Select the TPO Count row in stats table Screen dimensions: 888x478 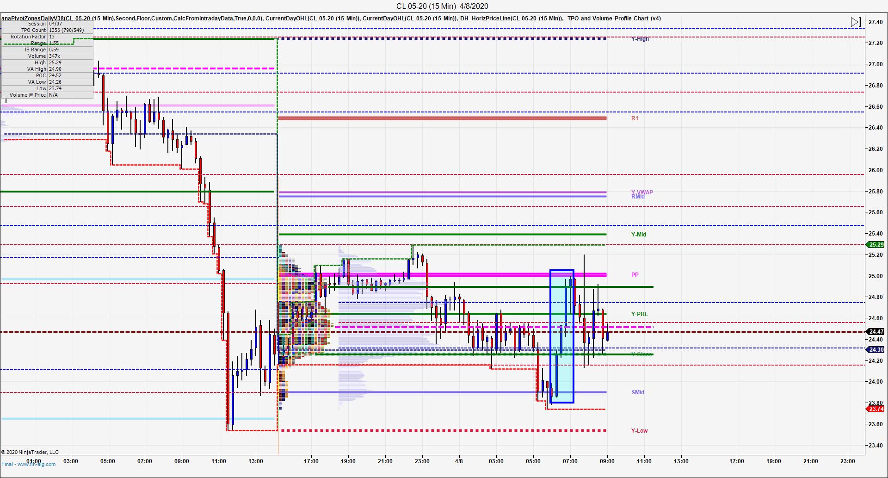(x=47, y=30)
